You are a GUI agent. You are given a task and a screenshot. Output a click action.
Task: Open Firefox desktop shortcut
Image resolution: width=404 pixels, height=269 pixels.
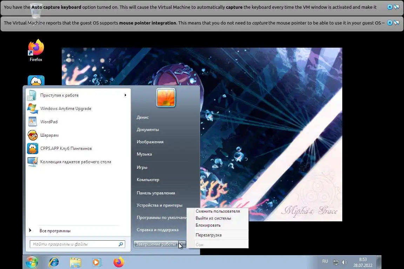[36, 51]
